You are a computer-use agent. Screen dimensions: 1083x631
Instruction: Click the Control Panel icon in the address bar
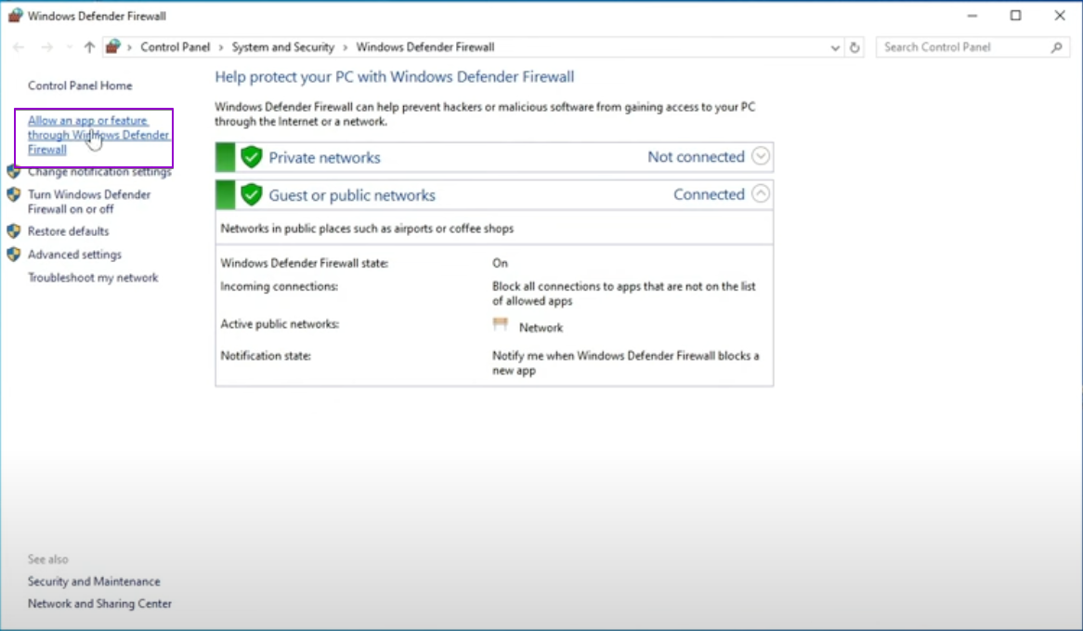coord(112,46)
